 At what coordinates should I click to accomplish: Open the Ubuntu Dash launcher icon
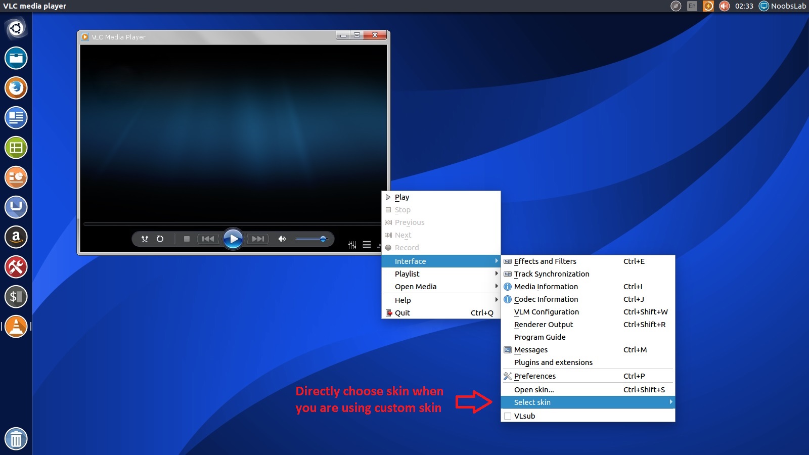click(16, 28)
